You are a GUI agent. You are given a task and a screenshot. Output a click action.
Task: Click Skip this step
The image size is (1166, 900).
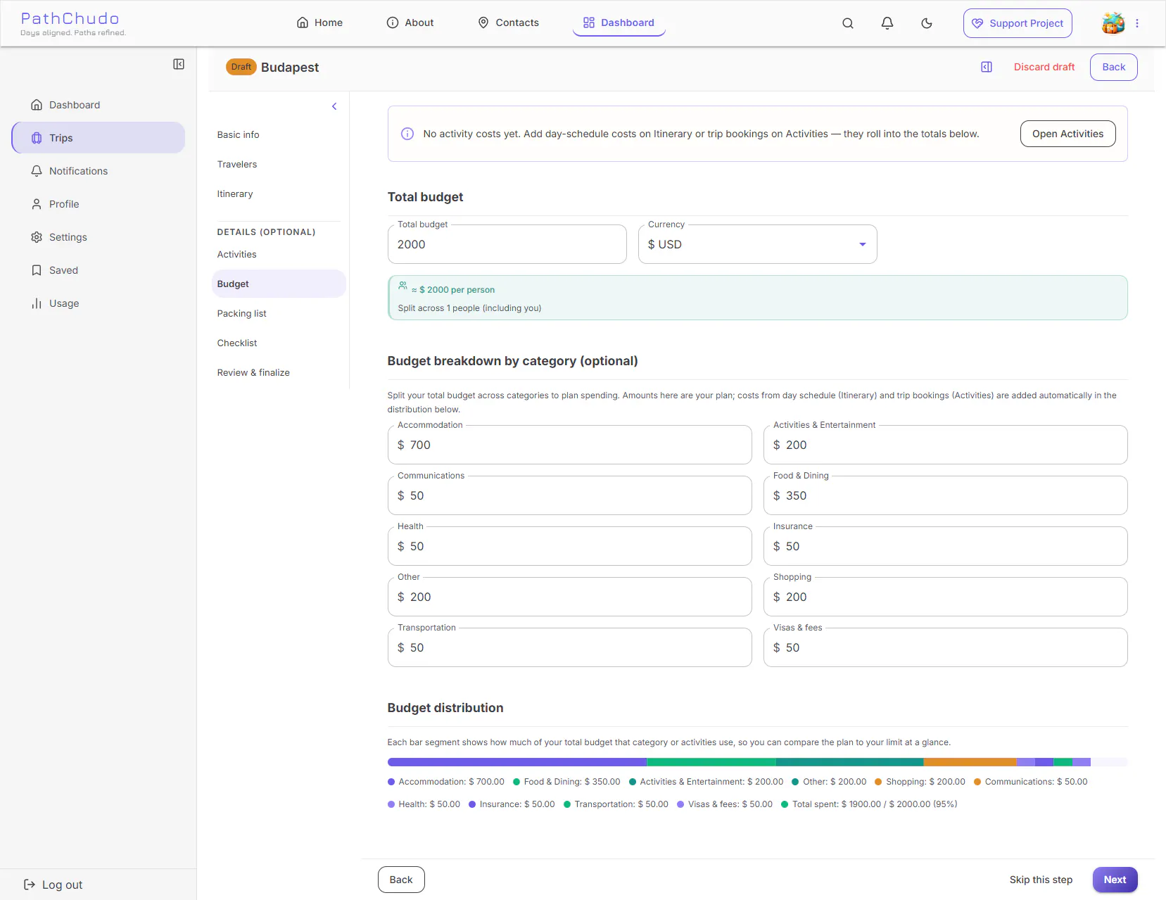[1041, 880]
